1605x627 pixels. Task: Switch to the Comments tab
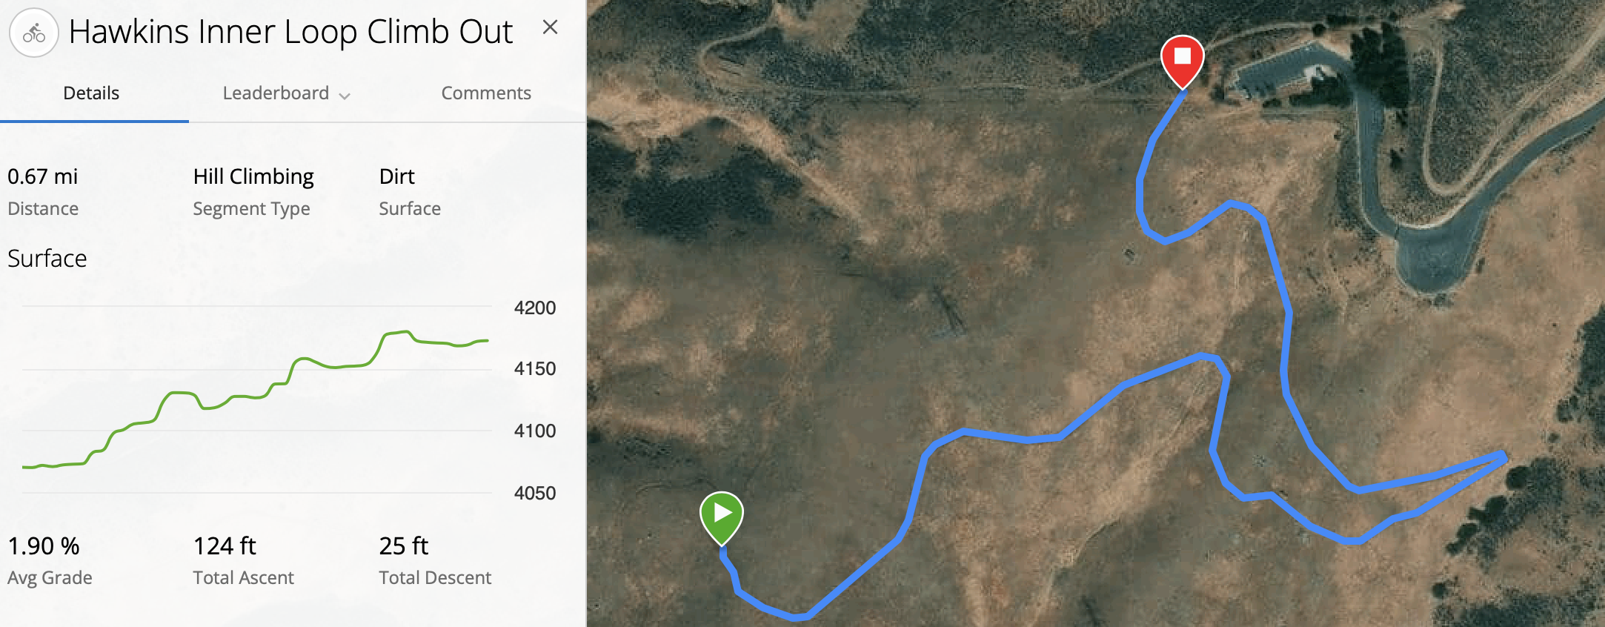point(486,93)
